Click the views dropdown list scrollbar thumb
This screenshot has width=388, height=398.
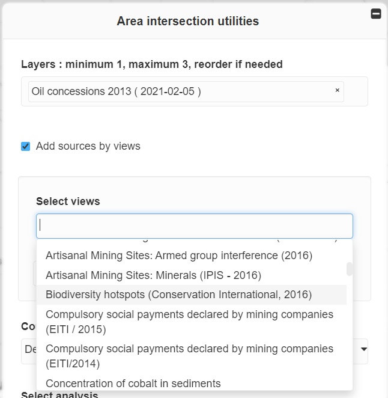350,269
